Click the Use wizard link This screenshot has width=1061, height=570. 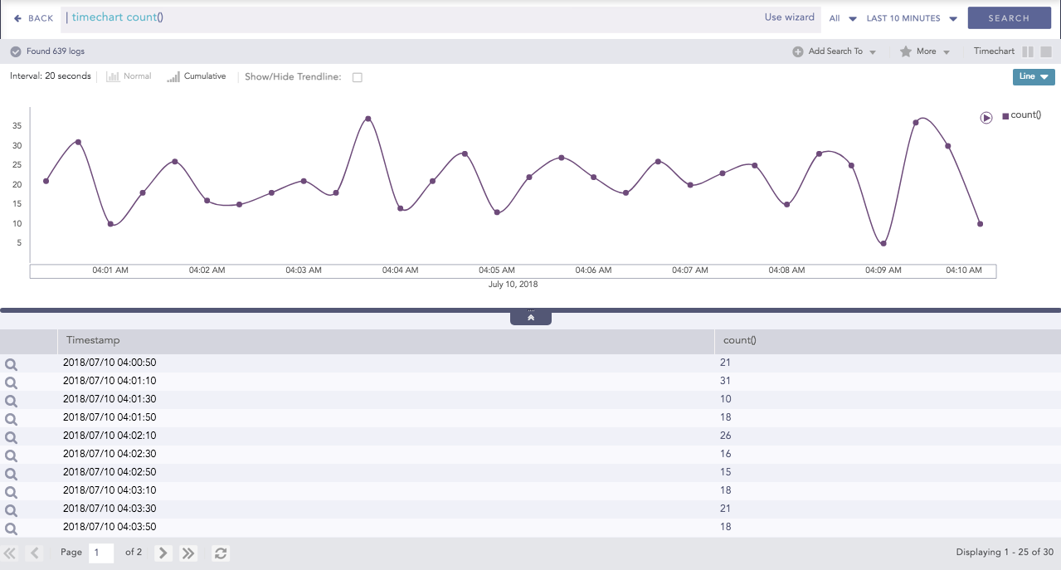(x=789, y=17)
